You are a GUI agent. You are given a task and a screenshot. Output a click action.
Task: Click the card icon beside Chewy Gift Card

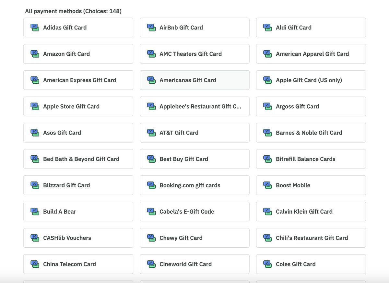tap(151, 238)
